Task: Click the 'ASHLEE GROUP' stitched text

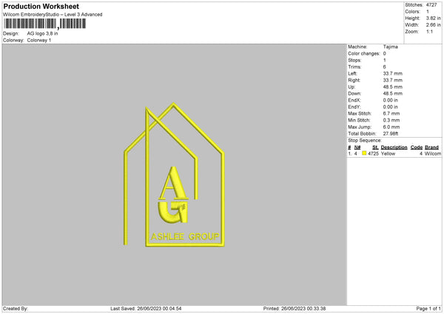Action: click(x=185, y=237)
